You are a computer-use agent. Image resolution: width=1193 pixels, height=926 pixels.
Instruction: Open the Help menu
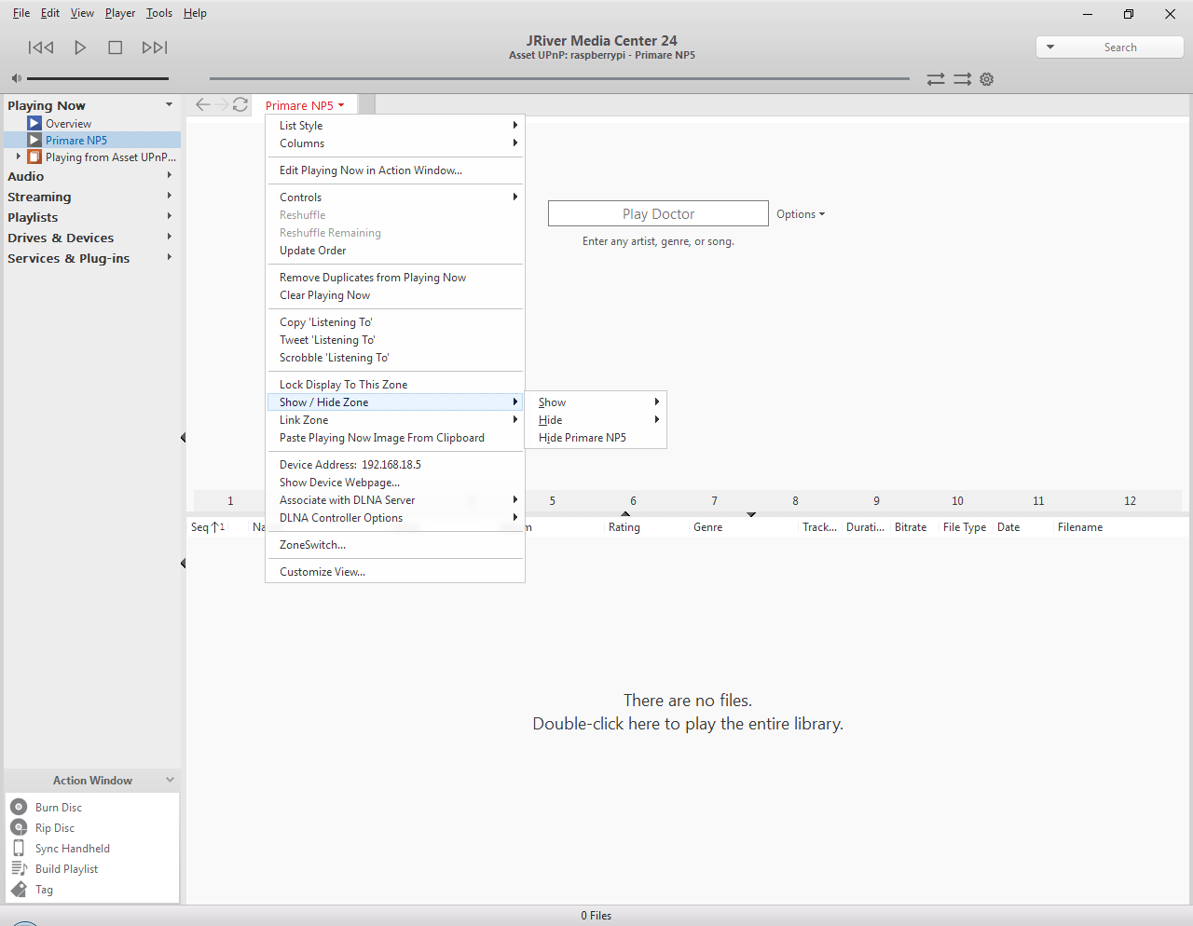pos(195,13)
